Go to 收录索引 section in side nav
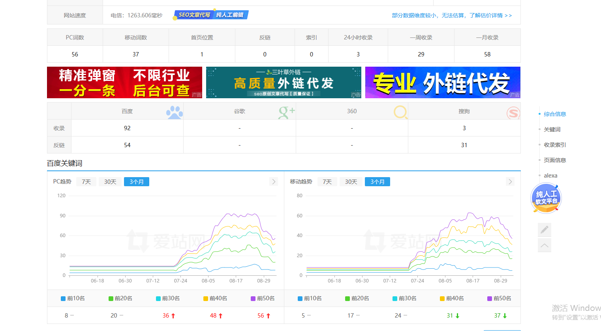The height and width of the screenshot is (331, 601). tap(555, 145)
